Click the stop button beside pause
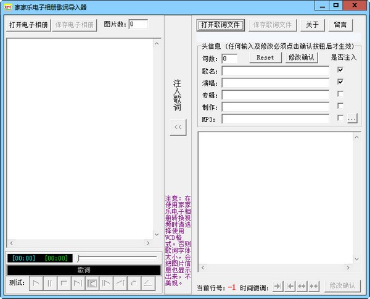The width and height of the screenshot is (370, 299). click(64, 283)
